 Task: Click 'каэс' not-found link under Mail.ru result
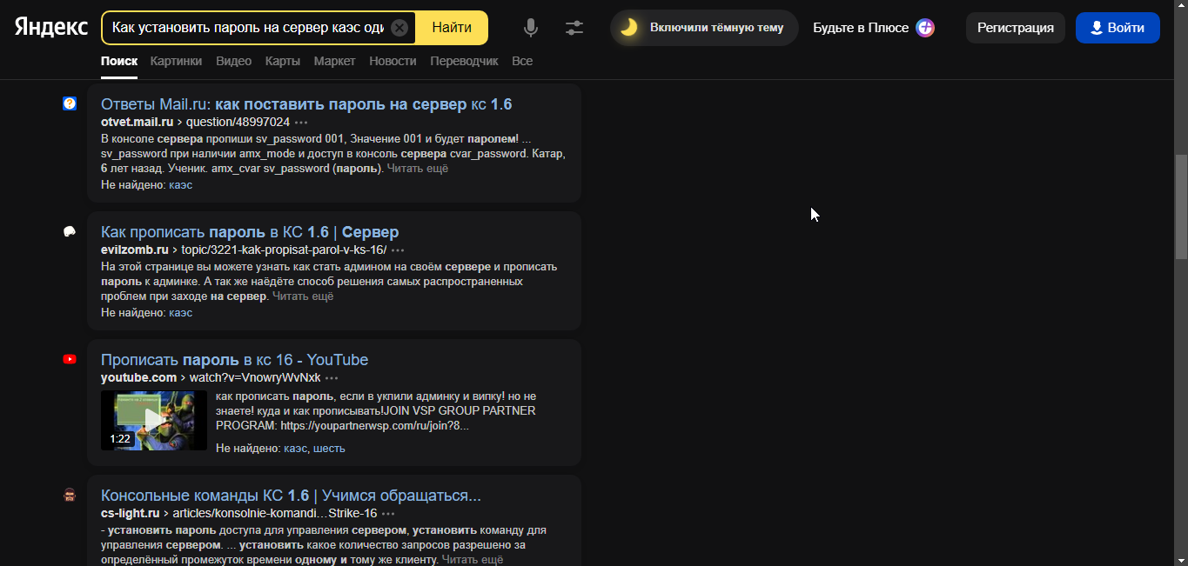click(x=181, y=185)
